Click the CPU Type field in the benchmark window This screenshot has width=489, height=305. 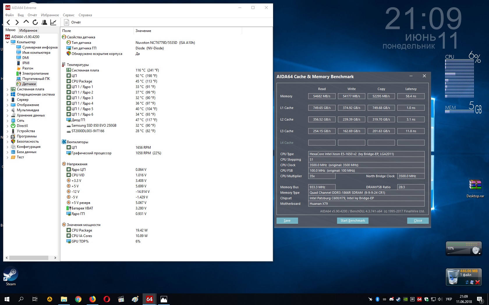tap(366, 154)
